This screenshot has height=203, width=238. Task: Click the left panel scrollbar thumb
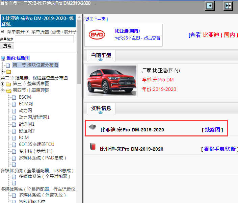point(79,52)
